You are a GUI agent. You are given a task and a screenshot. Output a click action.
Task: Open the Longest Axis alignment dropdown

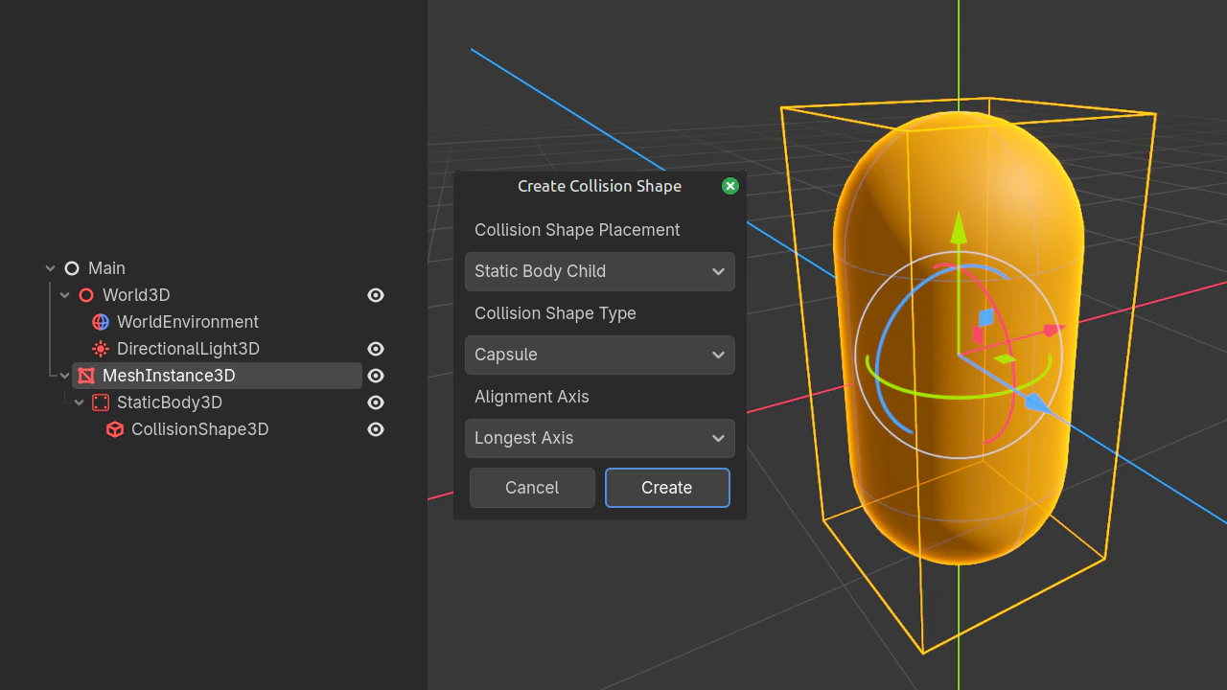point(599,438)
